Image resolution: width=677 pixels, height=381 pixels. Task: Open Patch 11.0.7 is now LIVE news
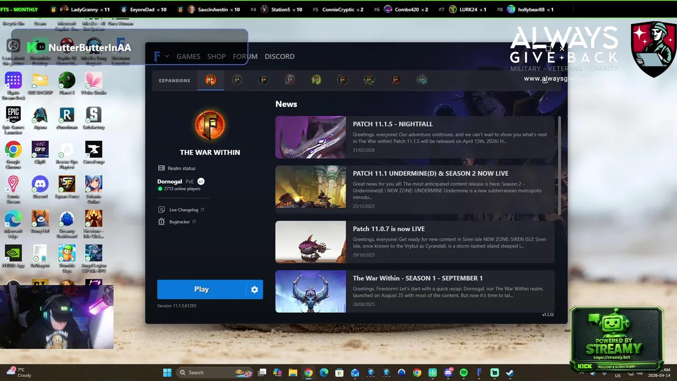[415, 242]
